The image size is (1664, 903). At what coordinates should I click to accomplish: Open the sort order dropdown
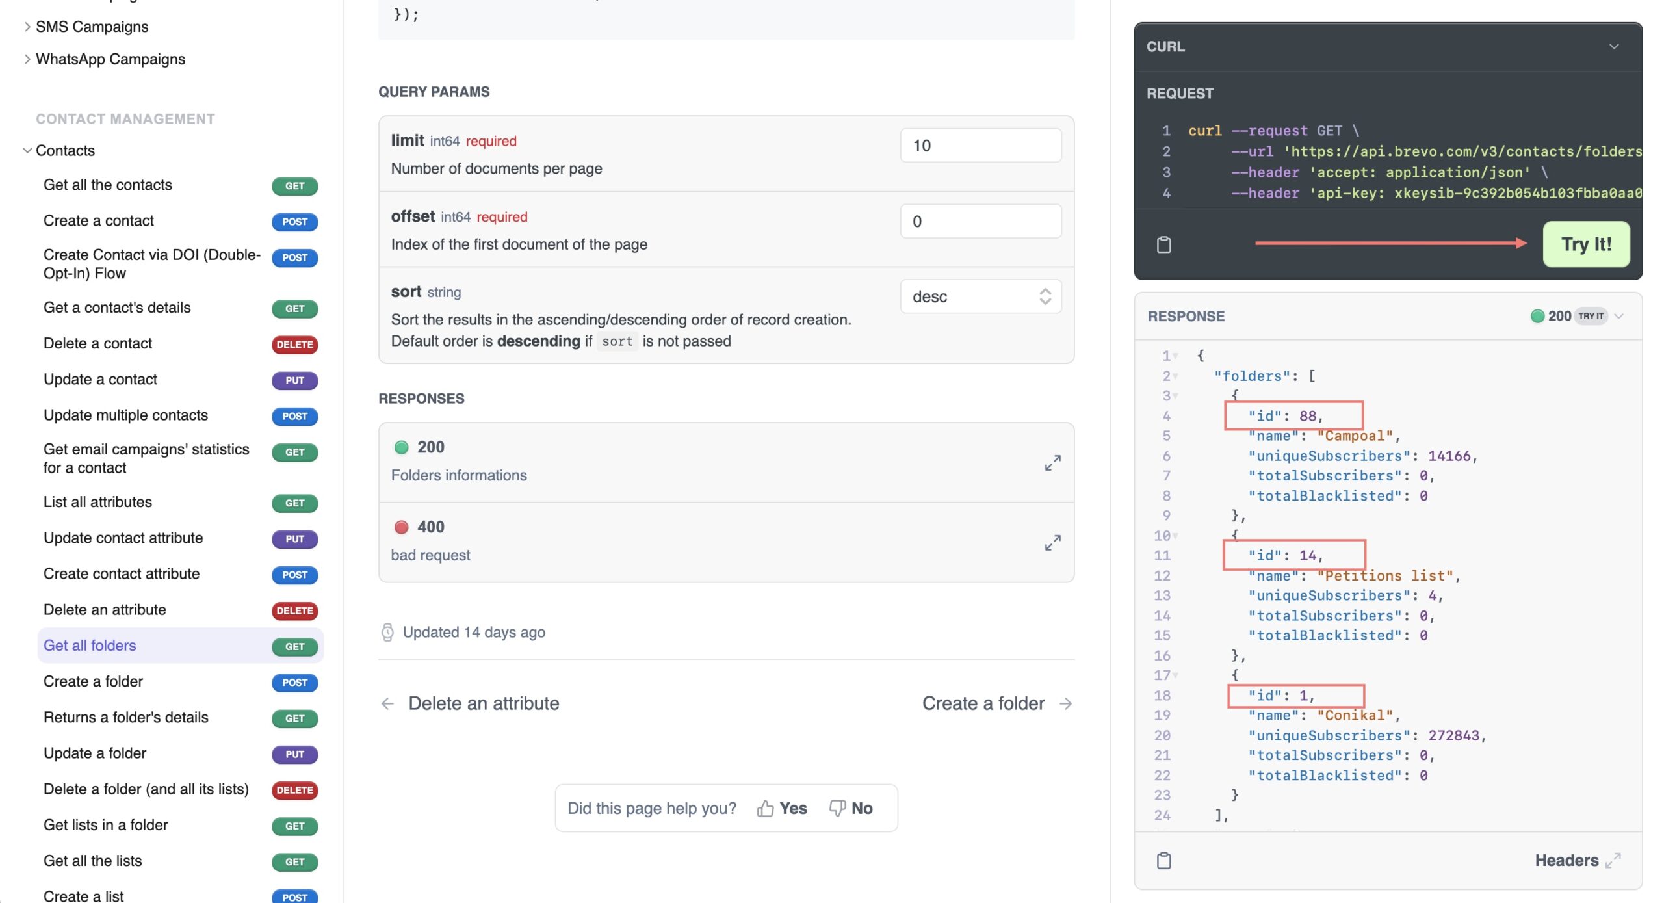[x=980, y=296]
